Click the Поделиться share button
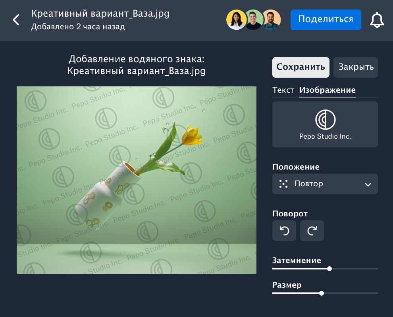This screenshot has width=393, height=317. point(326,19)
